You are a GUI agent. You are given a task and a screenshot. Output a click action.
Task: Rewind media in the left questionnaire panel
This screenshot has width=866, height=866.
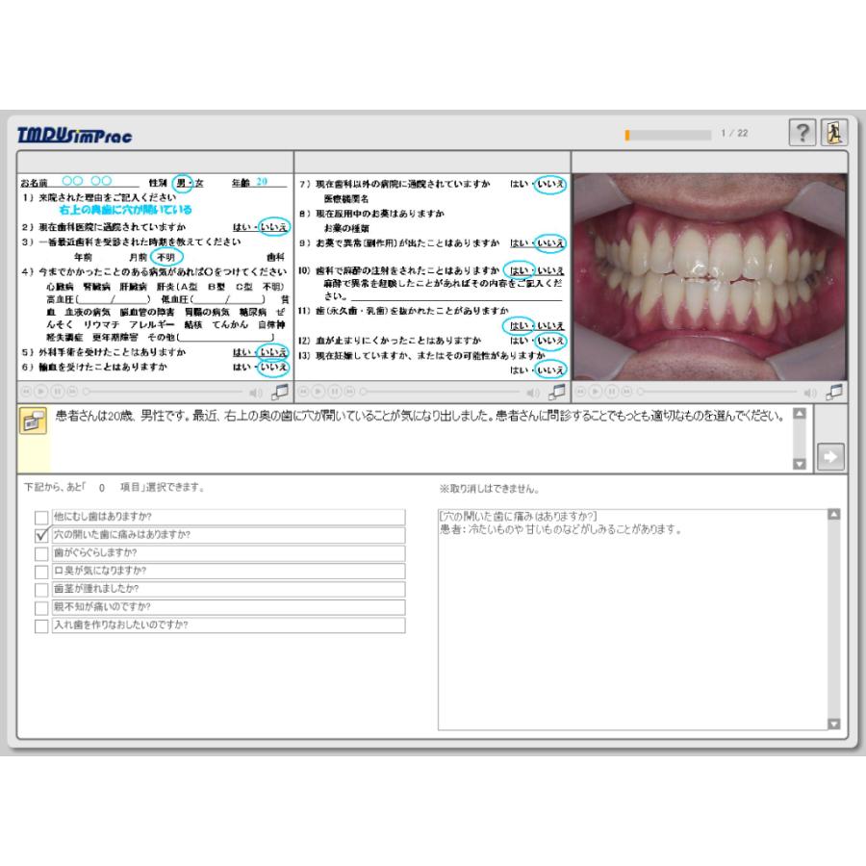(x=26, y=392)
